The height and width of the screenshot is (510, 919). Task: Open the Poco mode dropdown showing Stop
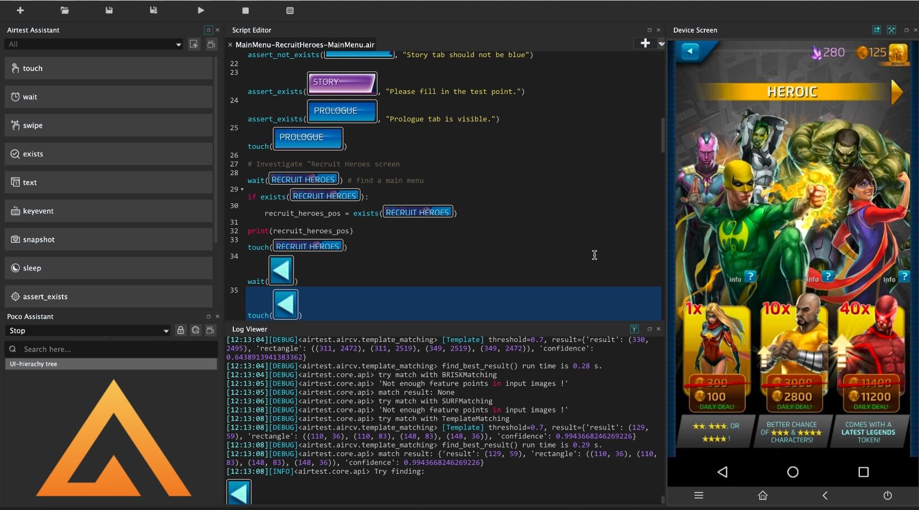[x=88, y=331]
